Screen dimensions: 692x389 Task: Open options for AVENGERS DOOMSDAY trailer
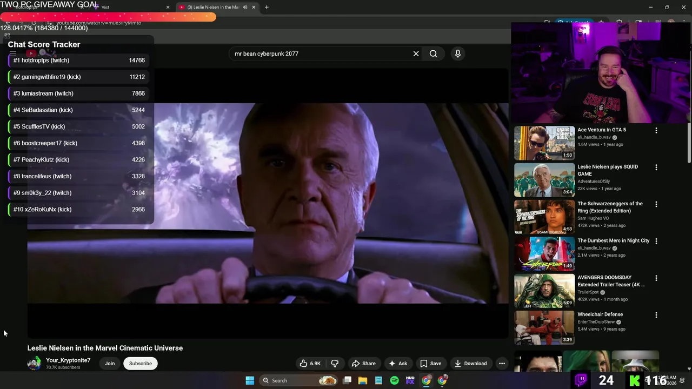pyautogui.click(x=656, y=278)
